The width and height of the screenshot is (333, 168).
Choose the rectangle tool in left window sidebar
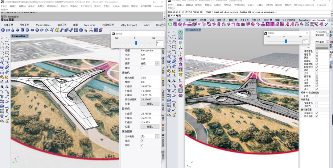tap(7, 52)
